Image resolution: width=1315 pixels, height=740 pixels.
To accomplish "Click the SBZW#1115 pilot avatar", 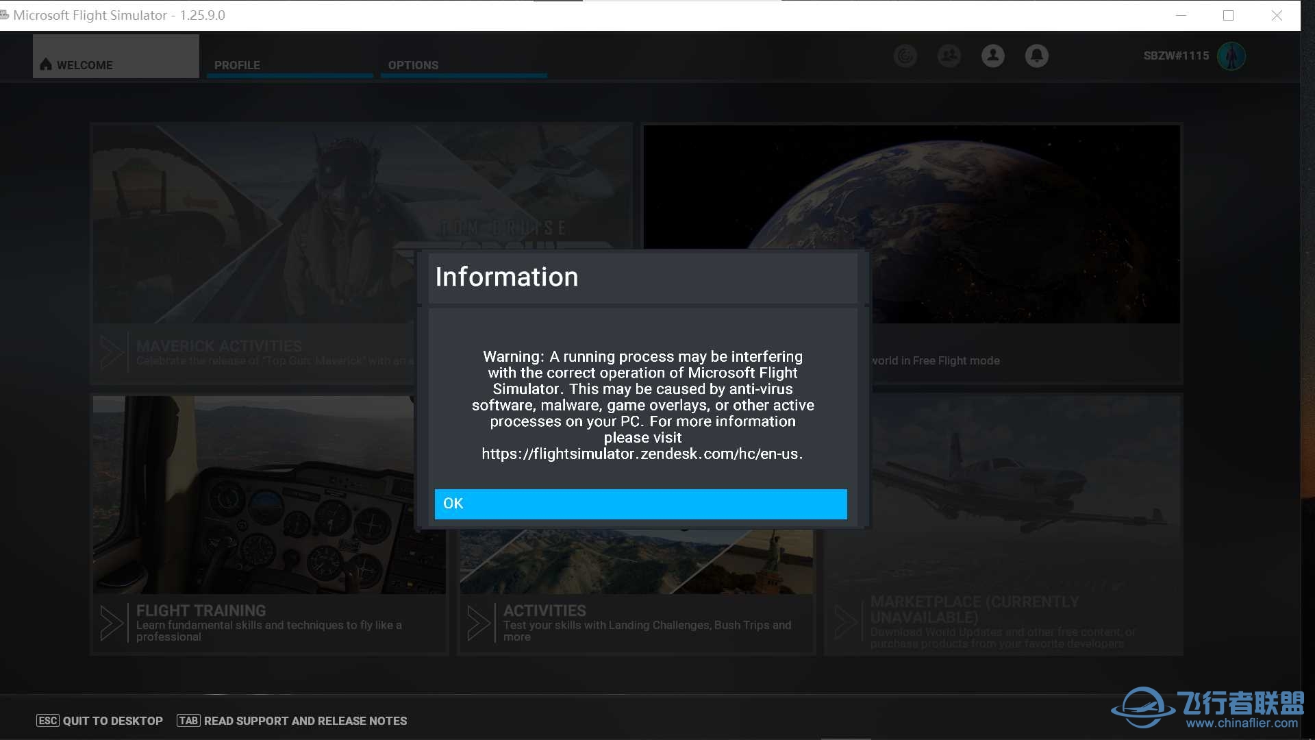I will [x=1231, y=56].
